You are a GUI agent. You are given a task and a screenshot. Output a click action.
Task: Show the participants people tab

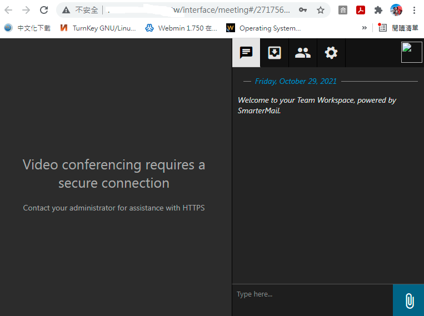tap(303, 53)
